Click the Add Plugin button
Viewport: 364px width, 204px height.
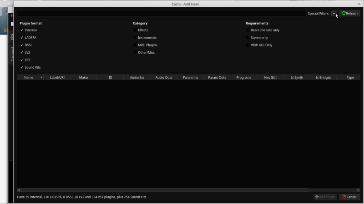(325, 197)
